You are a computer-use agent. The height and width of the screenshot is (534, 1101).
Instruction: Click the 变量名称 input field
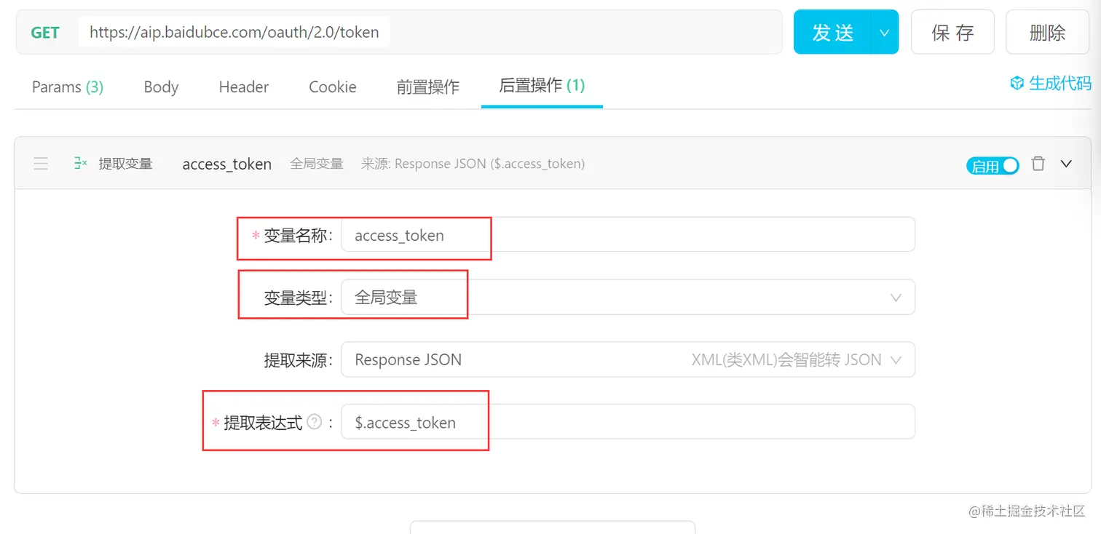point(628,235)
